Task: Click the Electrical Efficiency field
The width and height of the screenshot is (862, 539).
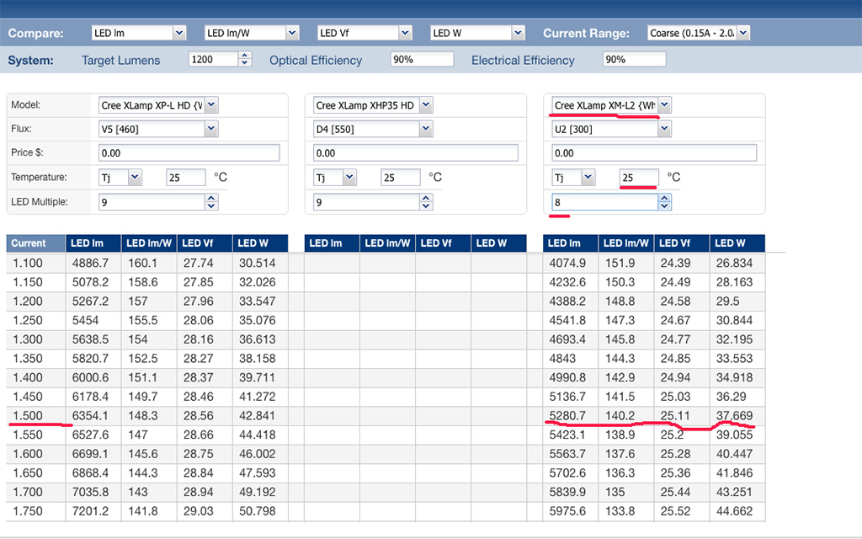Action: coord(634,60)
